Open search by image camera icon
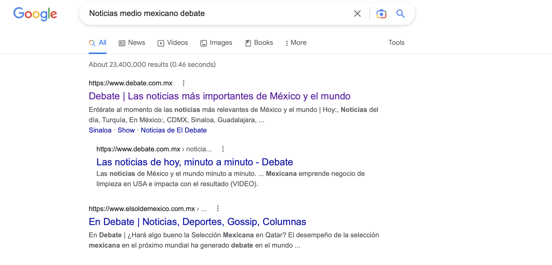 tap(381, 13)
